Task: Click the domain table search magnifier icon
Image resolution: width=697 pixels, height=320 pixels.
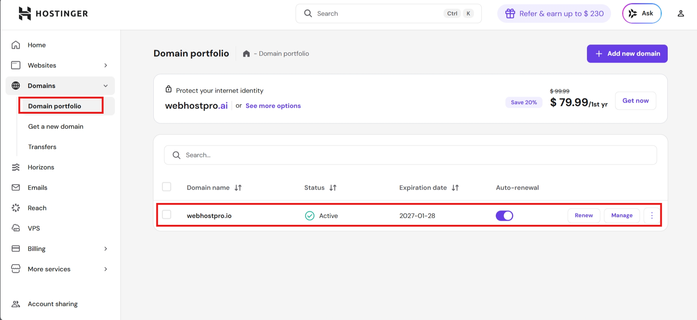Action: 176,155
